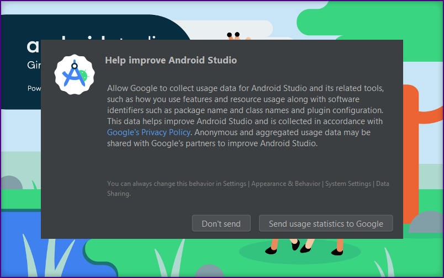Click the small gray rock bottom center

click(x=210, y=272)
